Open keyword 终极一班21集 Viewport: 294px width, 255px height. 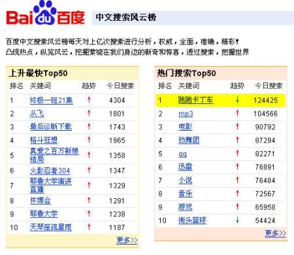point(52,100)
